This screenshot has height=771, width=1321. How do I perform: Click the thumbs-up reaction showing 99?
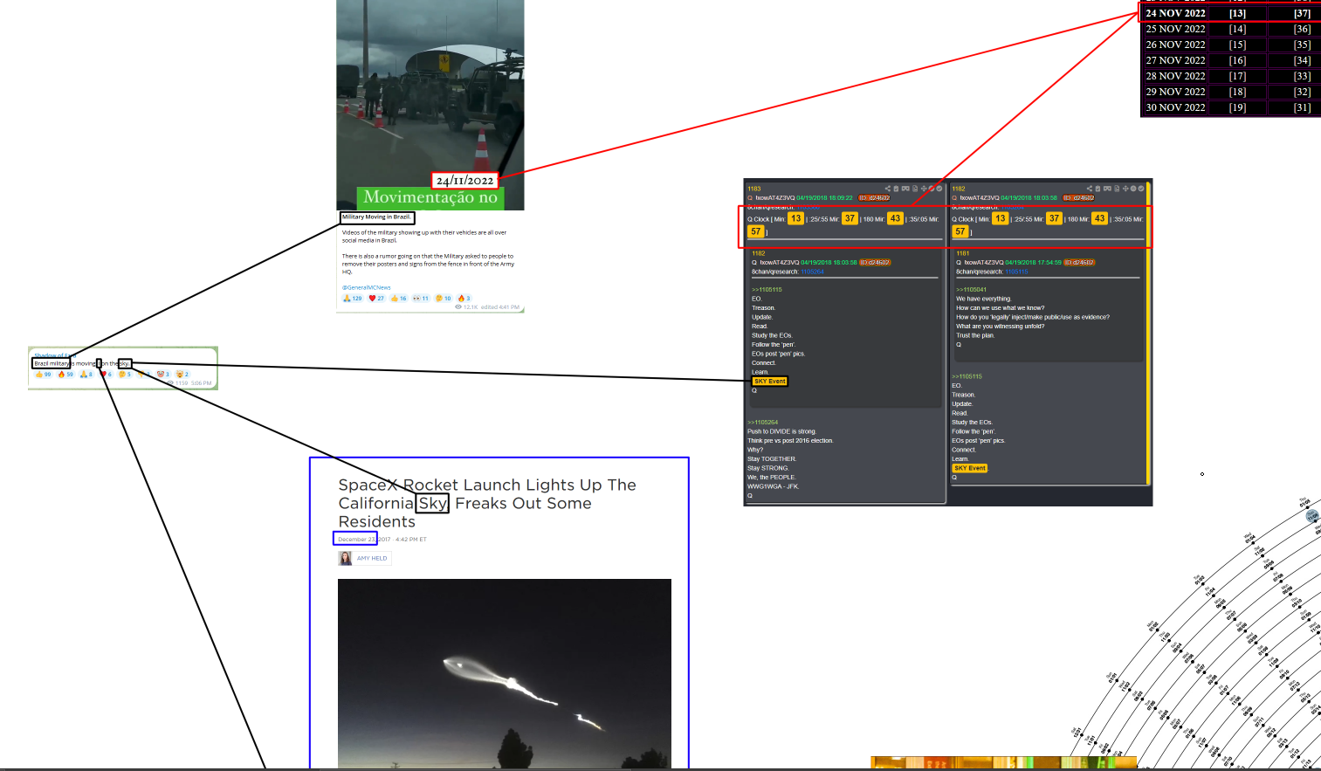tap(43, 375)
